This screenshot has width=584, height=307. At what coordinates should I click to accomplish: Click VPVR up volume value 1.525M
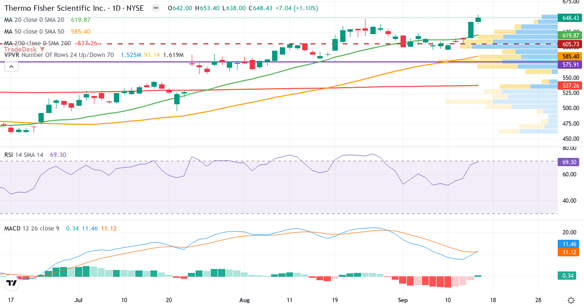[x=131, y=55]
